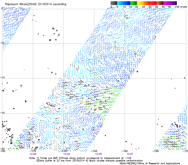The width and height of the screenshot is (188, 165).
Task: Click the 12:07 time label
Action: point(130,154)
